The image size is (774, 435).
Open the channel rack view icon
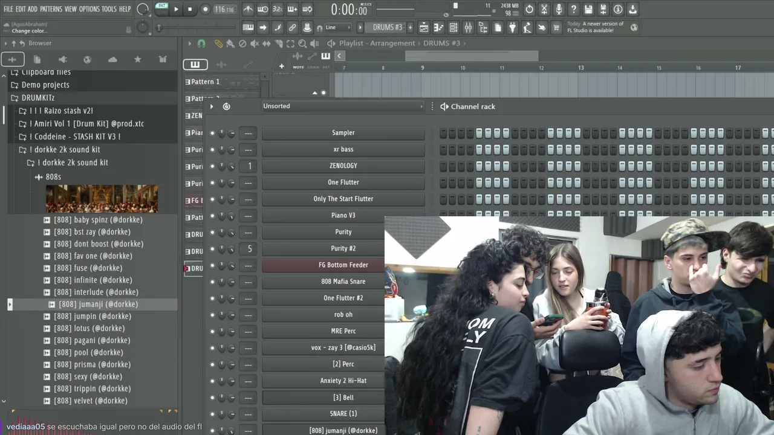click(x=454, y=28)
